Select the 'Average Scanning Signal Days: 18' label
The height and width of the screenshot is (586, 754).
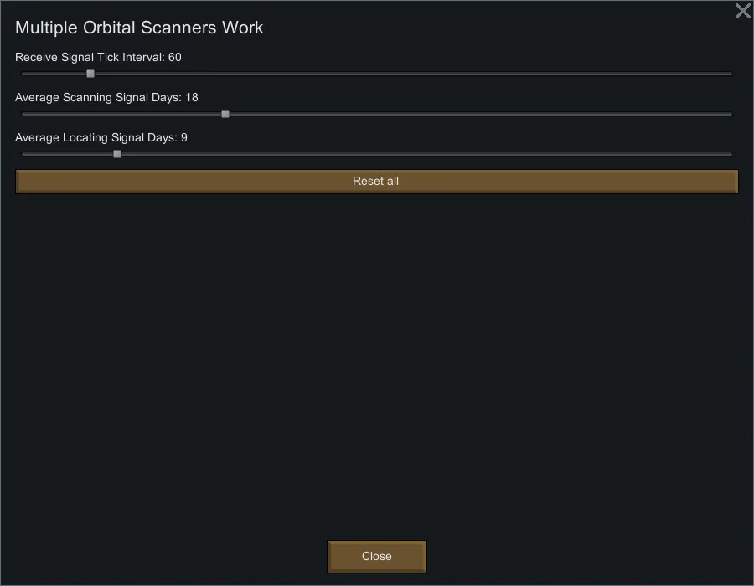106,98
